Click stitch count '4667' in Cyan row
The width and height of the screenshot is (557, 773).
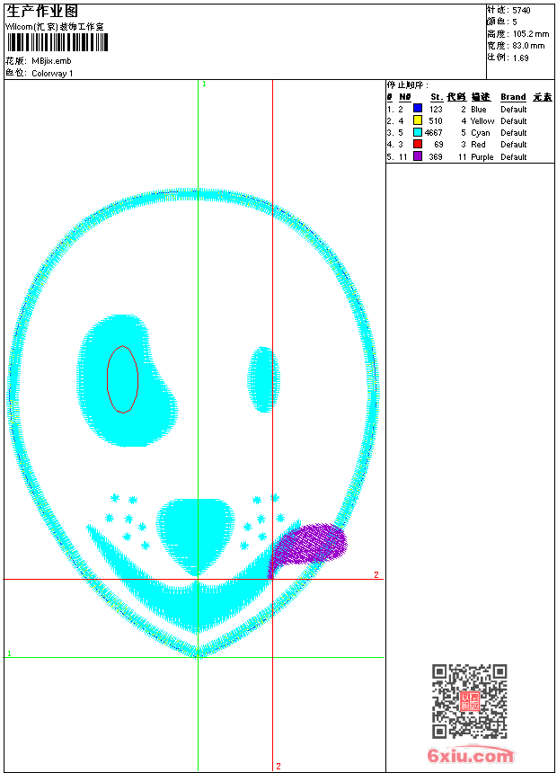pos(434,133)
